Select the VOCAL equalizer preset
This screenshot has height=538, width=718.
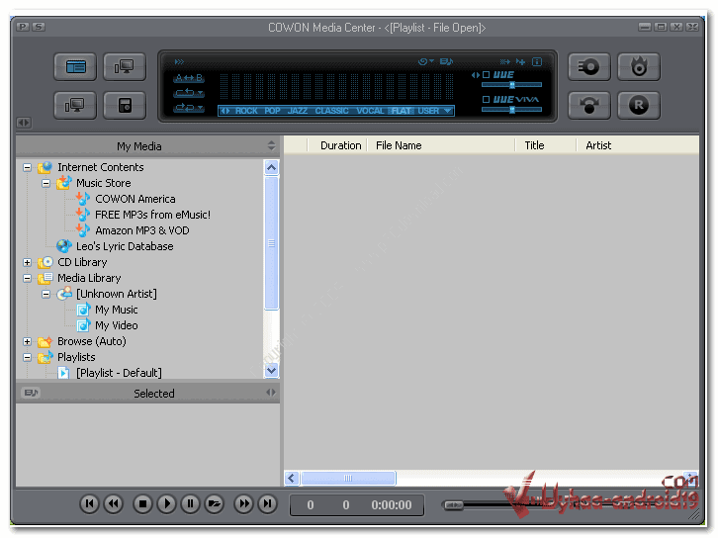click(370, 111)
